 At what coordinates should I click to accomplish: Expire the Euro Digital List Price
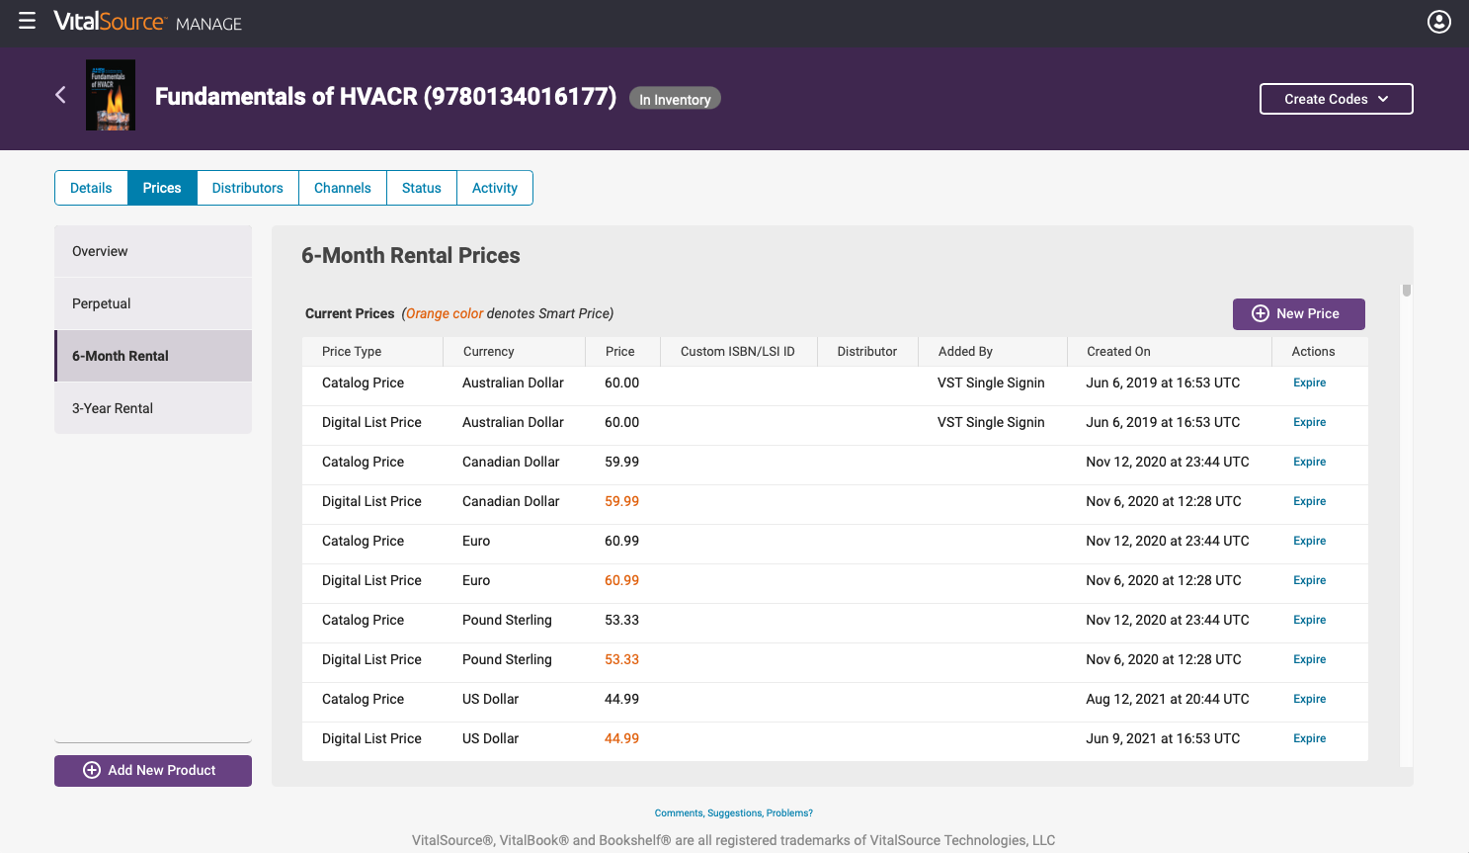[x=1309, y=580]
